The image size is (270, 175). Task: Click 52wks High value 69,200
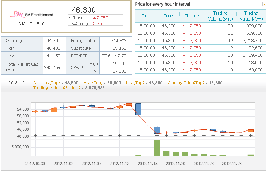(119, 63)
